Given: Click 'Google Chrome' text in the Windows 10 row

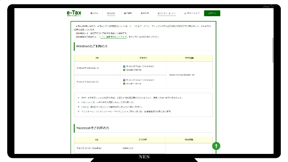Looking at the screenshot, I should click(x=134, y=70).
